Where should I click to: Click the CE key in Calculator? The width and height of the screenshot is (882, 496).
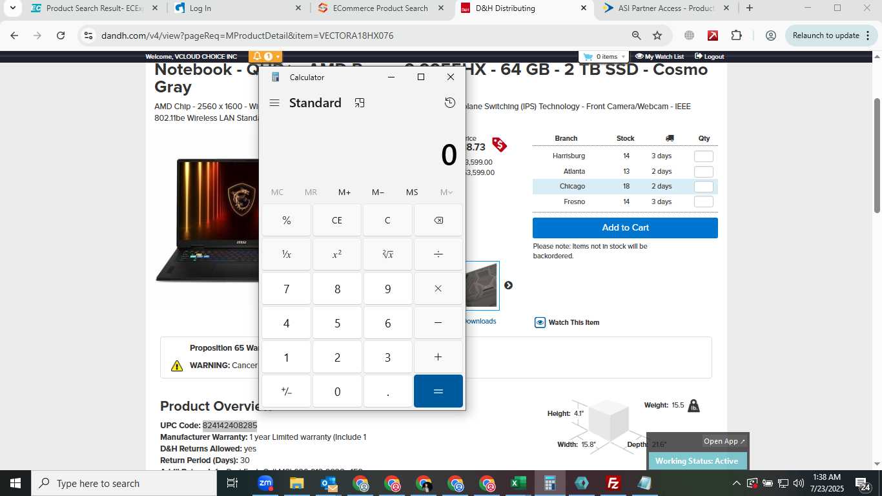[x=337, y=220]
